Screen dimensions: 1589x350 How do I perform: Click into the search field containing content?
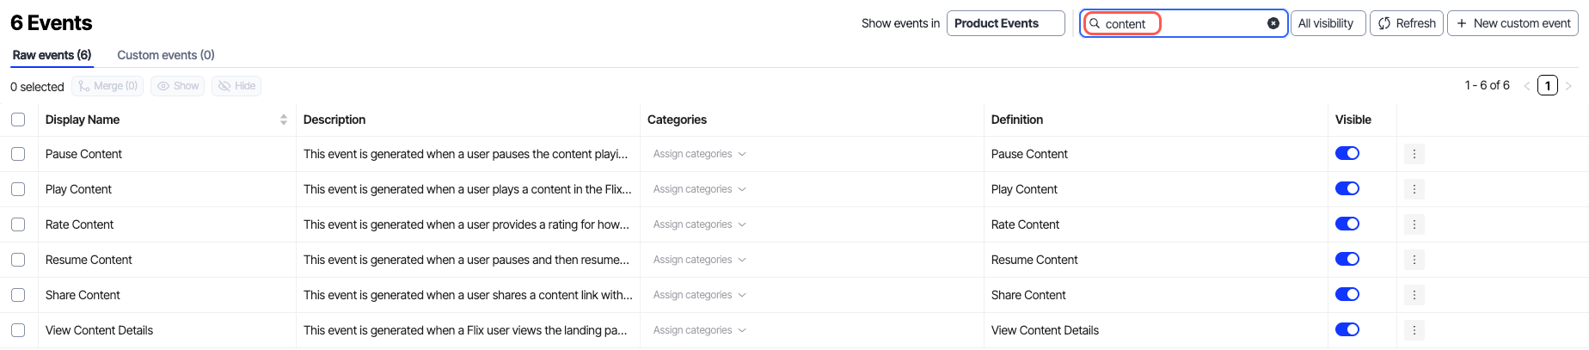[x=1184, y=23]
